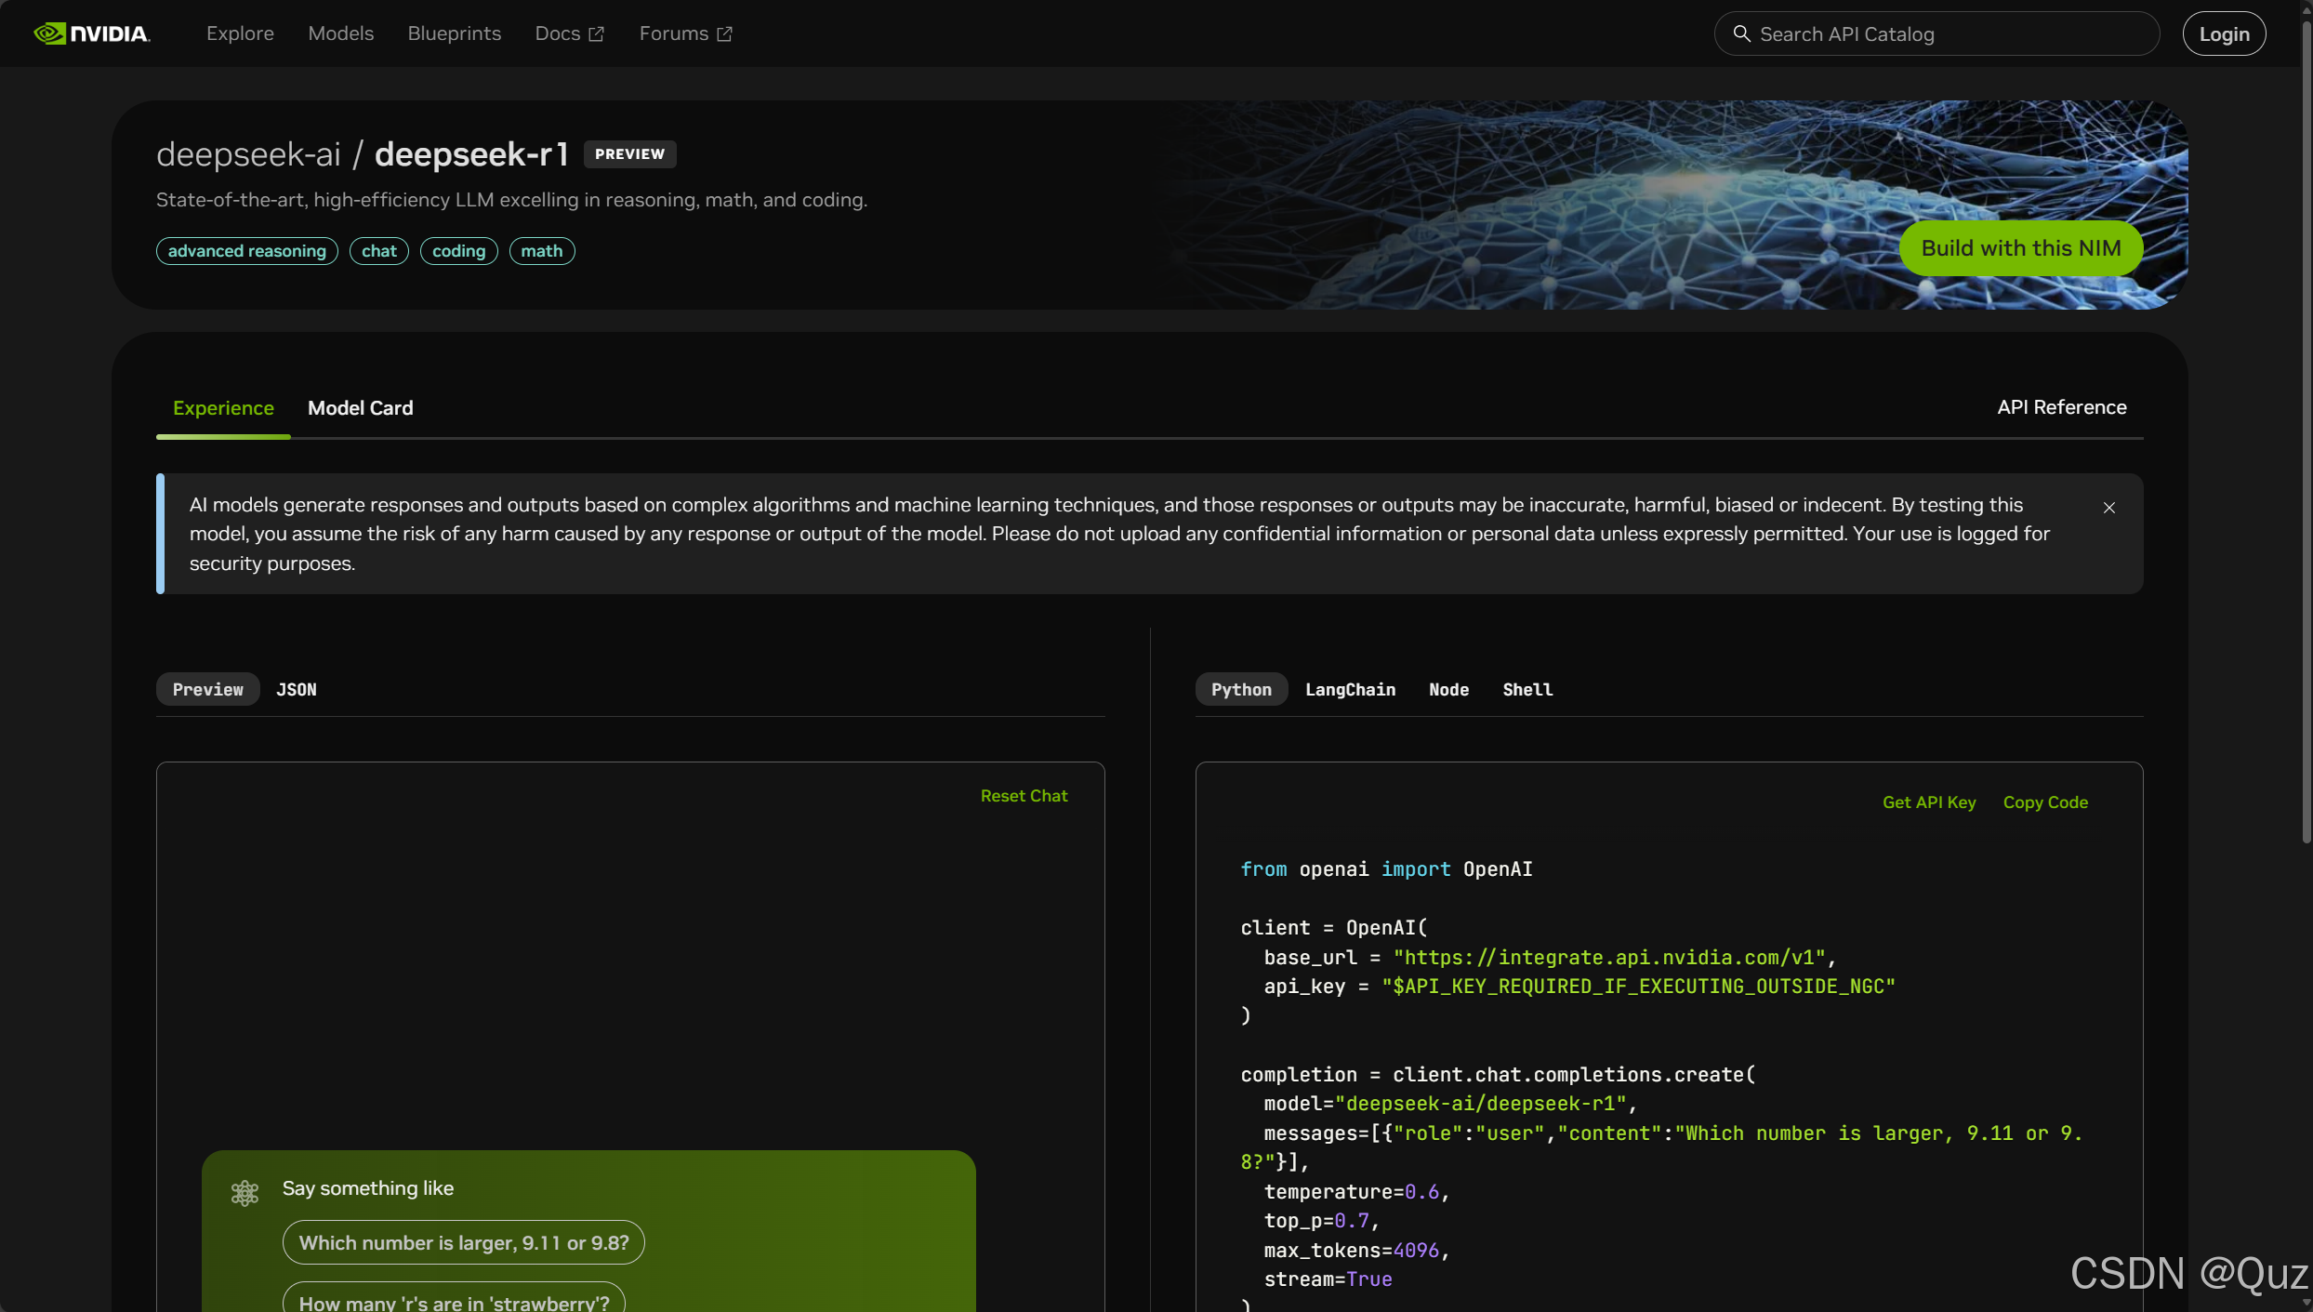Click Build with this NIM button
2313x1312 pixels.
2020,248
